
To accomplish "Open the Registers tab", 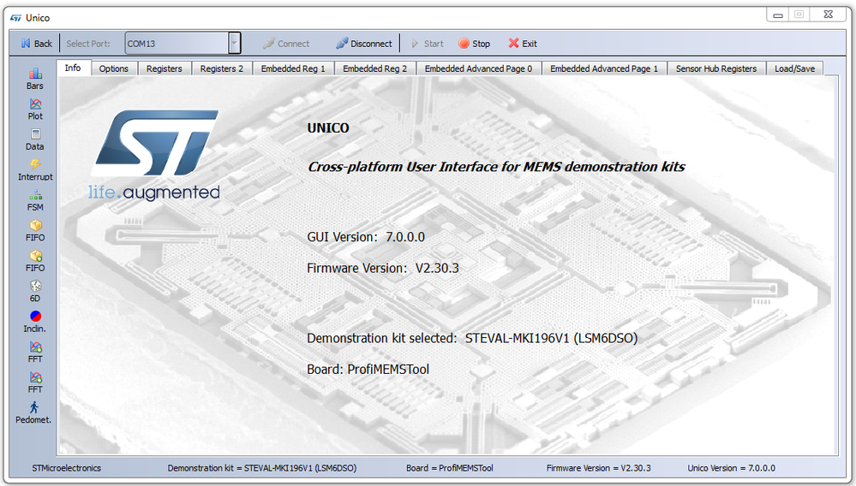I will click(164, 68).
